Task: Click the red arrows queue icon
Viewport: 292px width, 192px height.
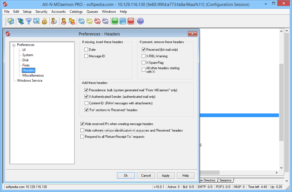Action: click(97, 21)
